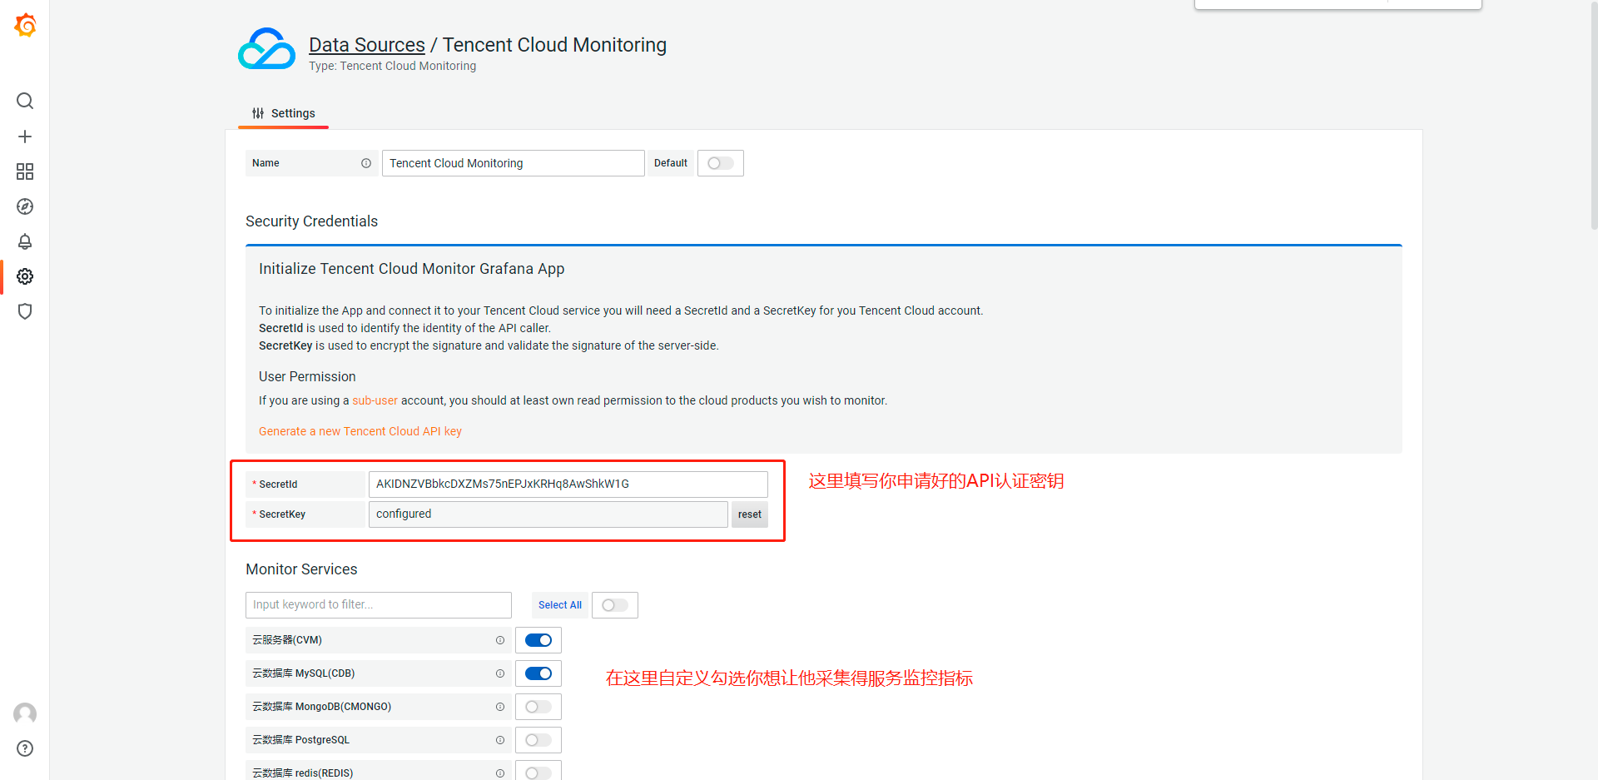The image size is (1598, 780).
Task: Disable the 云服务器(CVM) monitoring toggle
Action: [538, 640]
